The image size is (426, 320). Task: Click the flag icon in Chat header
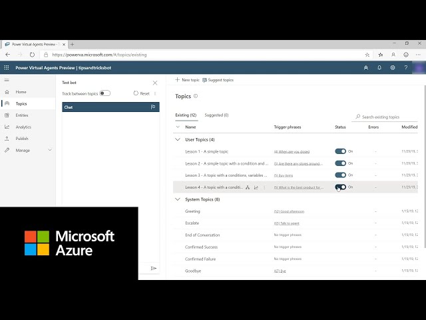153,107
